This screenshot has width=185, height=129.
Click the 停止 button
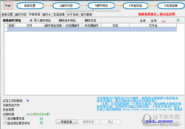click(111, 122)
